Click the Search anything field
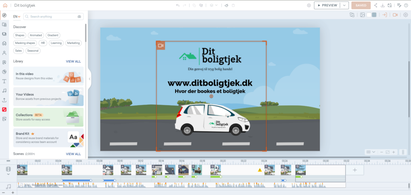This screenshot has width=411, height=195. (x=53, y=16)
